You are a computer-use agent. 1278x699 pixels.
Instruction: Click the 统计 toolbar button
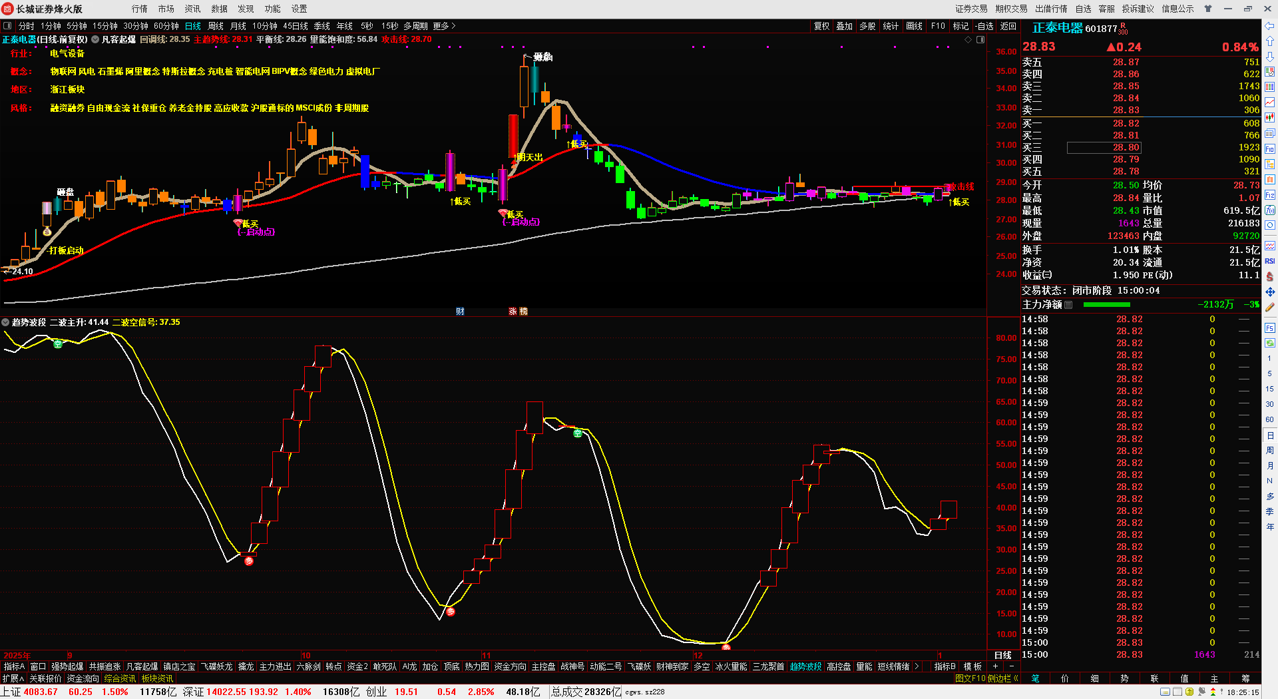(x=891, y=26)
